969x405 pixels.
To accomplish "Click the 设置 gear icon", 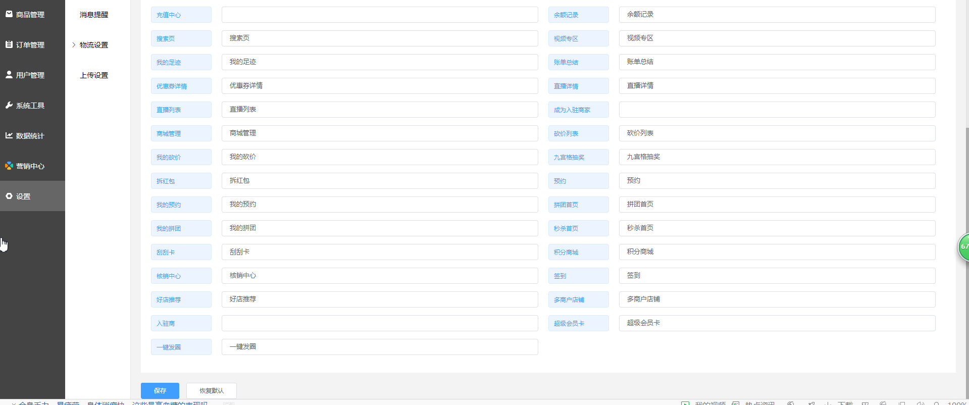I will click(x=9, y=196).
